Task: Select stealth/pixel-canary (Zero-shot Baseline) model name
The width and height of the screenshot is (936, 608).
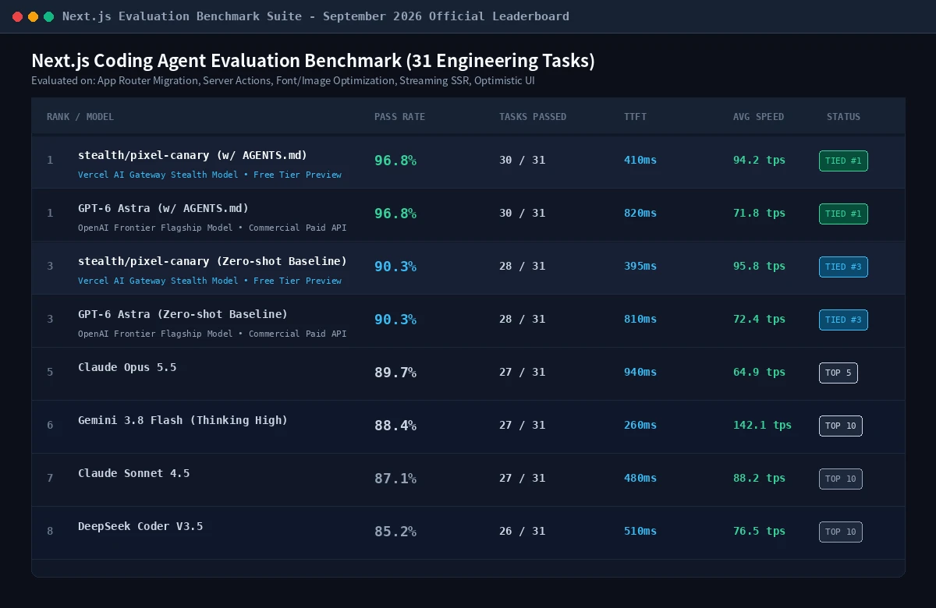Action: tap(212, 261)
